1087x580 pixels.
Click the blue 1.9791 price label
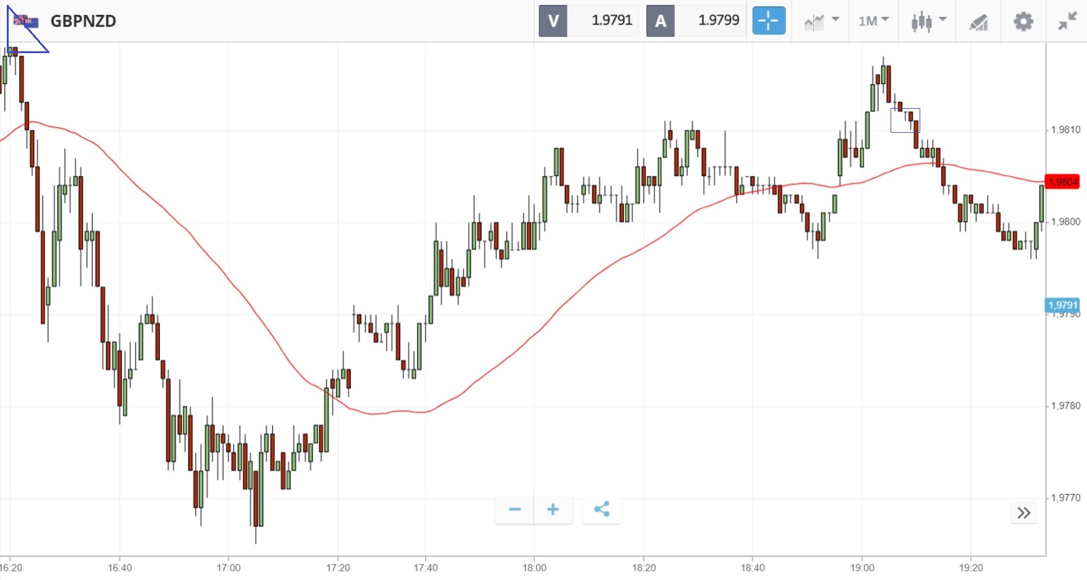[x=1062, y=305]
